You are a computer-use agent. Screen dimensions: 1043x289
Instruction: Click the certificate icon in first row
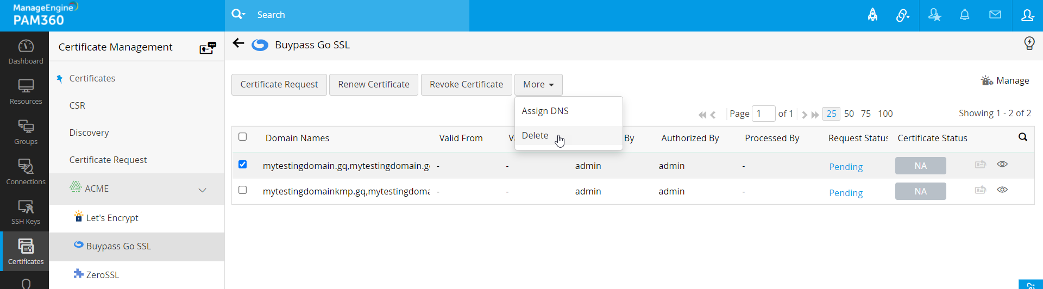click(x=981, y=164)
